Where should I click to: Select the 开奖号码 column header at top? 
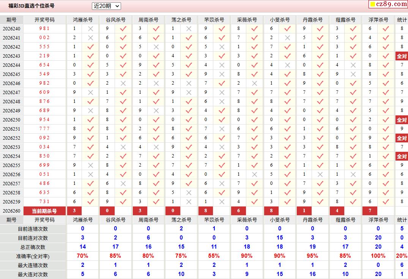coord(44,20)
